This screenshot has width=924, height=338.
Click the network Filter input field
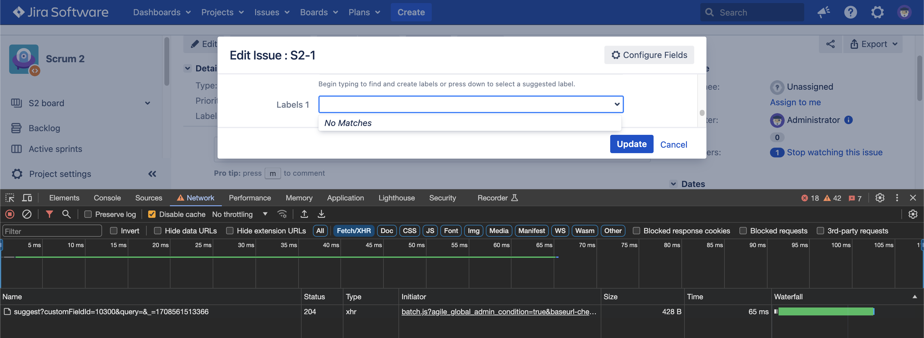[x=52, y=231]
